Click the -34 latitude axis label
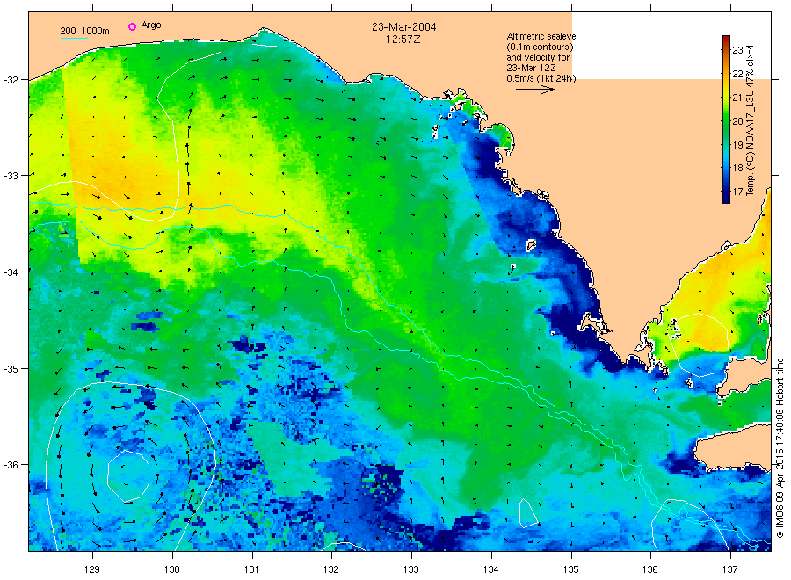This screenshot has height=580, width=791. 10,272
